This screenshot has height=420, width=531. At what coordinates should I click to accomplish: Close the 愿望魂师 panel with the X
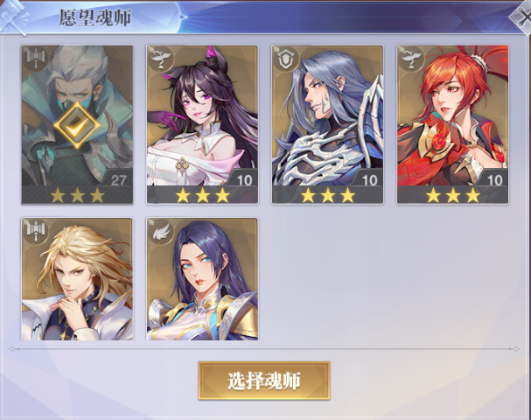coord(522,17)
